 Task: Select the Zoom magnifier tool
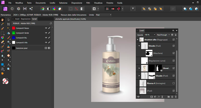click(9, 69)
